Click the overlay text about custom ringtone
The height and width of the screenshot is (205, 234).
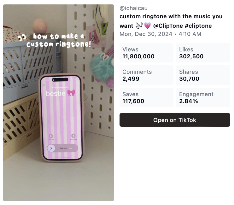click(x=59, y=40)
